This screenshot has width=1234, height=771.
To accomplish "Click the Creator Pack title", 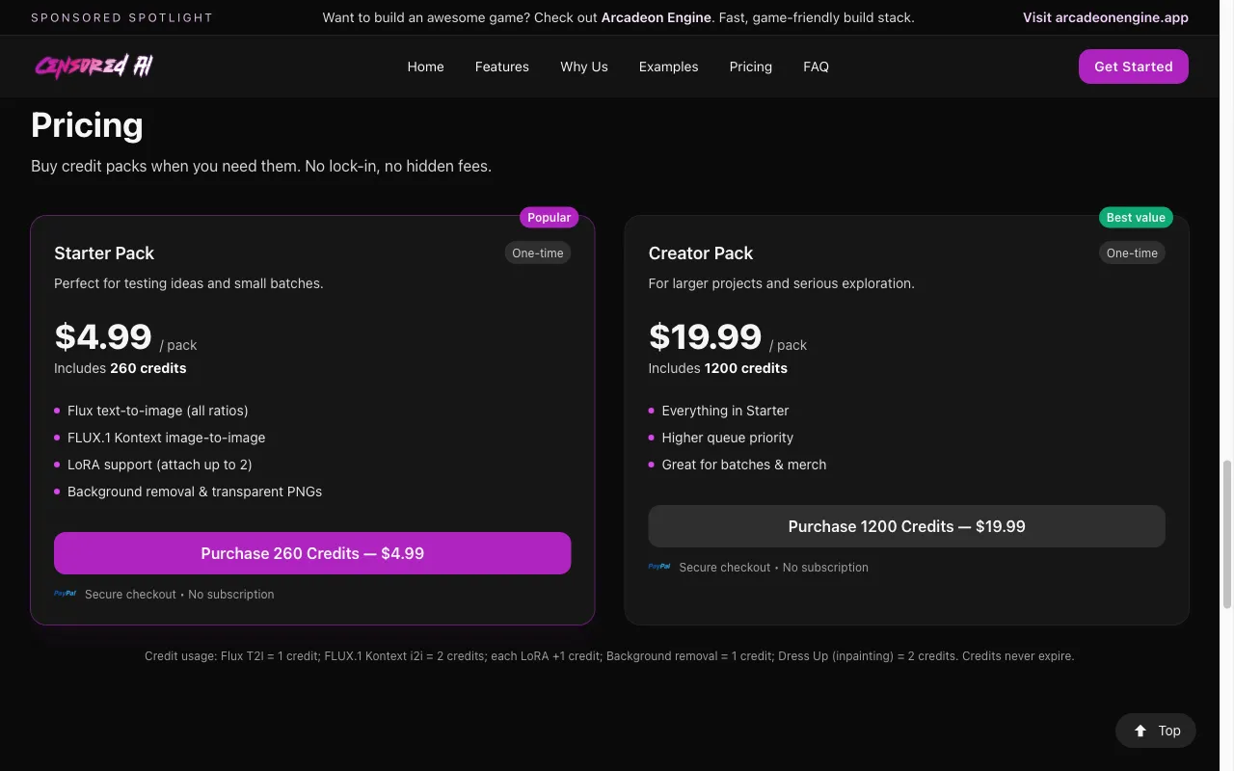I will point(701,253).
